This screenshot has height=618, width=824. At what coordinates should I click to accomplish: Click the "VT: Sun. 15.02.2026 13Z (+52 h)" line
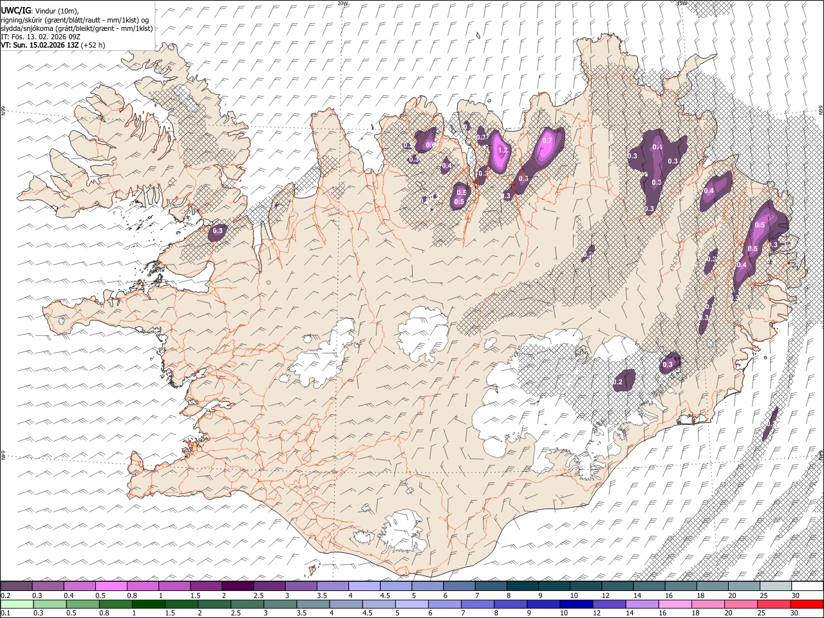pyautogui.click(x=53, y=45)
